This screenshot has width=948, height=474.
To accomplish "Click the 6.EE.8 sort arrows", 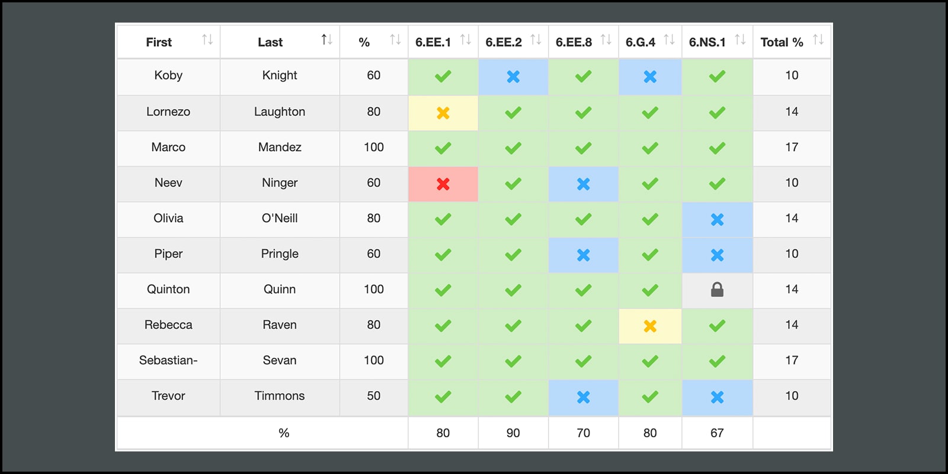I will tap(606, 40).
